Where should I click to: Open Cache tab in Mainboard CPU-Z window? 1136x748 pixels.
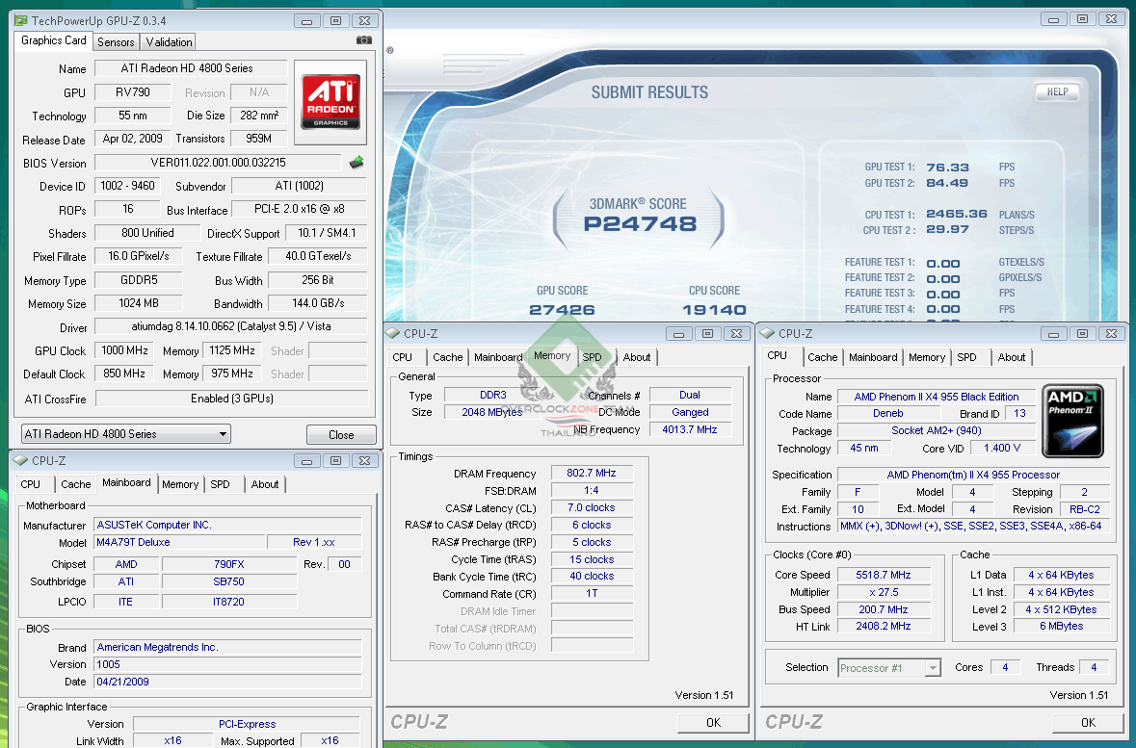click(x=76, y=484)
